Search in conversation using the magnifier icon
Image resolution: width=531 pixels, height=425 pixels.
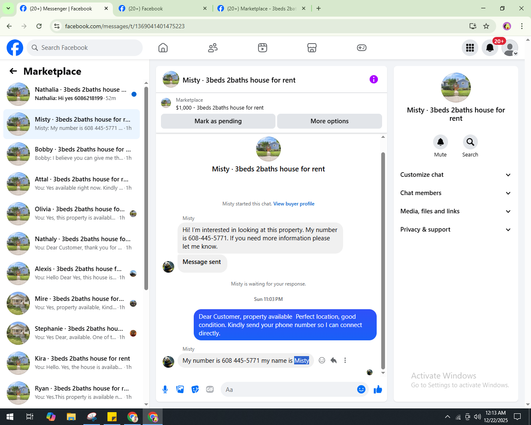(x=470, y=142)
